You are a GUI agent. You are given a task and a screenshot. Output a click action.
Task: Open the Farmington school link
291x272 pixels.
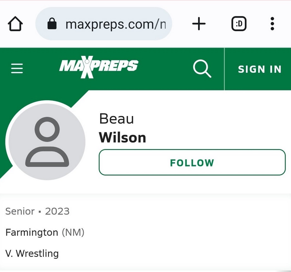[x=32, y=232]
